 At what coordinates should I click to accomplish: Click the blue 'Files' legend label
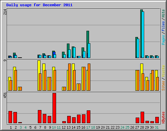coord(163,26)
